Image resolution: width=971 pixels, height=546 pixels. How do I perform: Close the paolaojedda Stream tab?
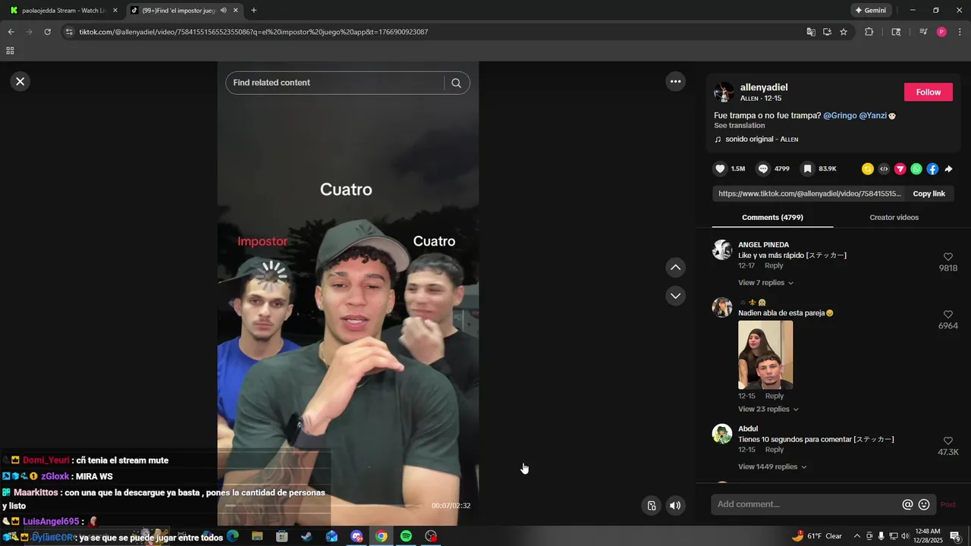tap(115, 11)
